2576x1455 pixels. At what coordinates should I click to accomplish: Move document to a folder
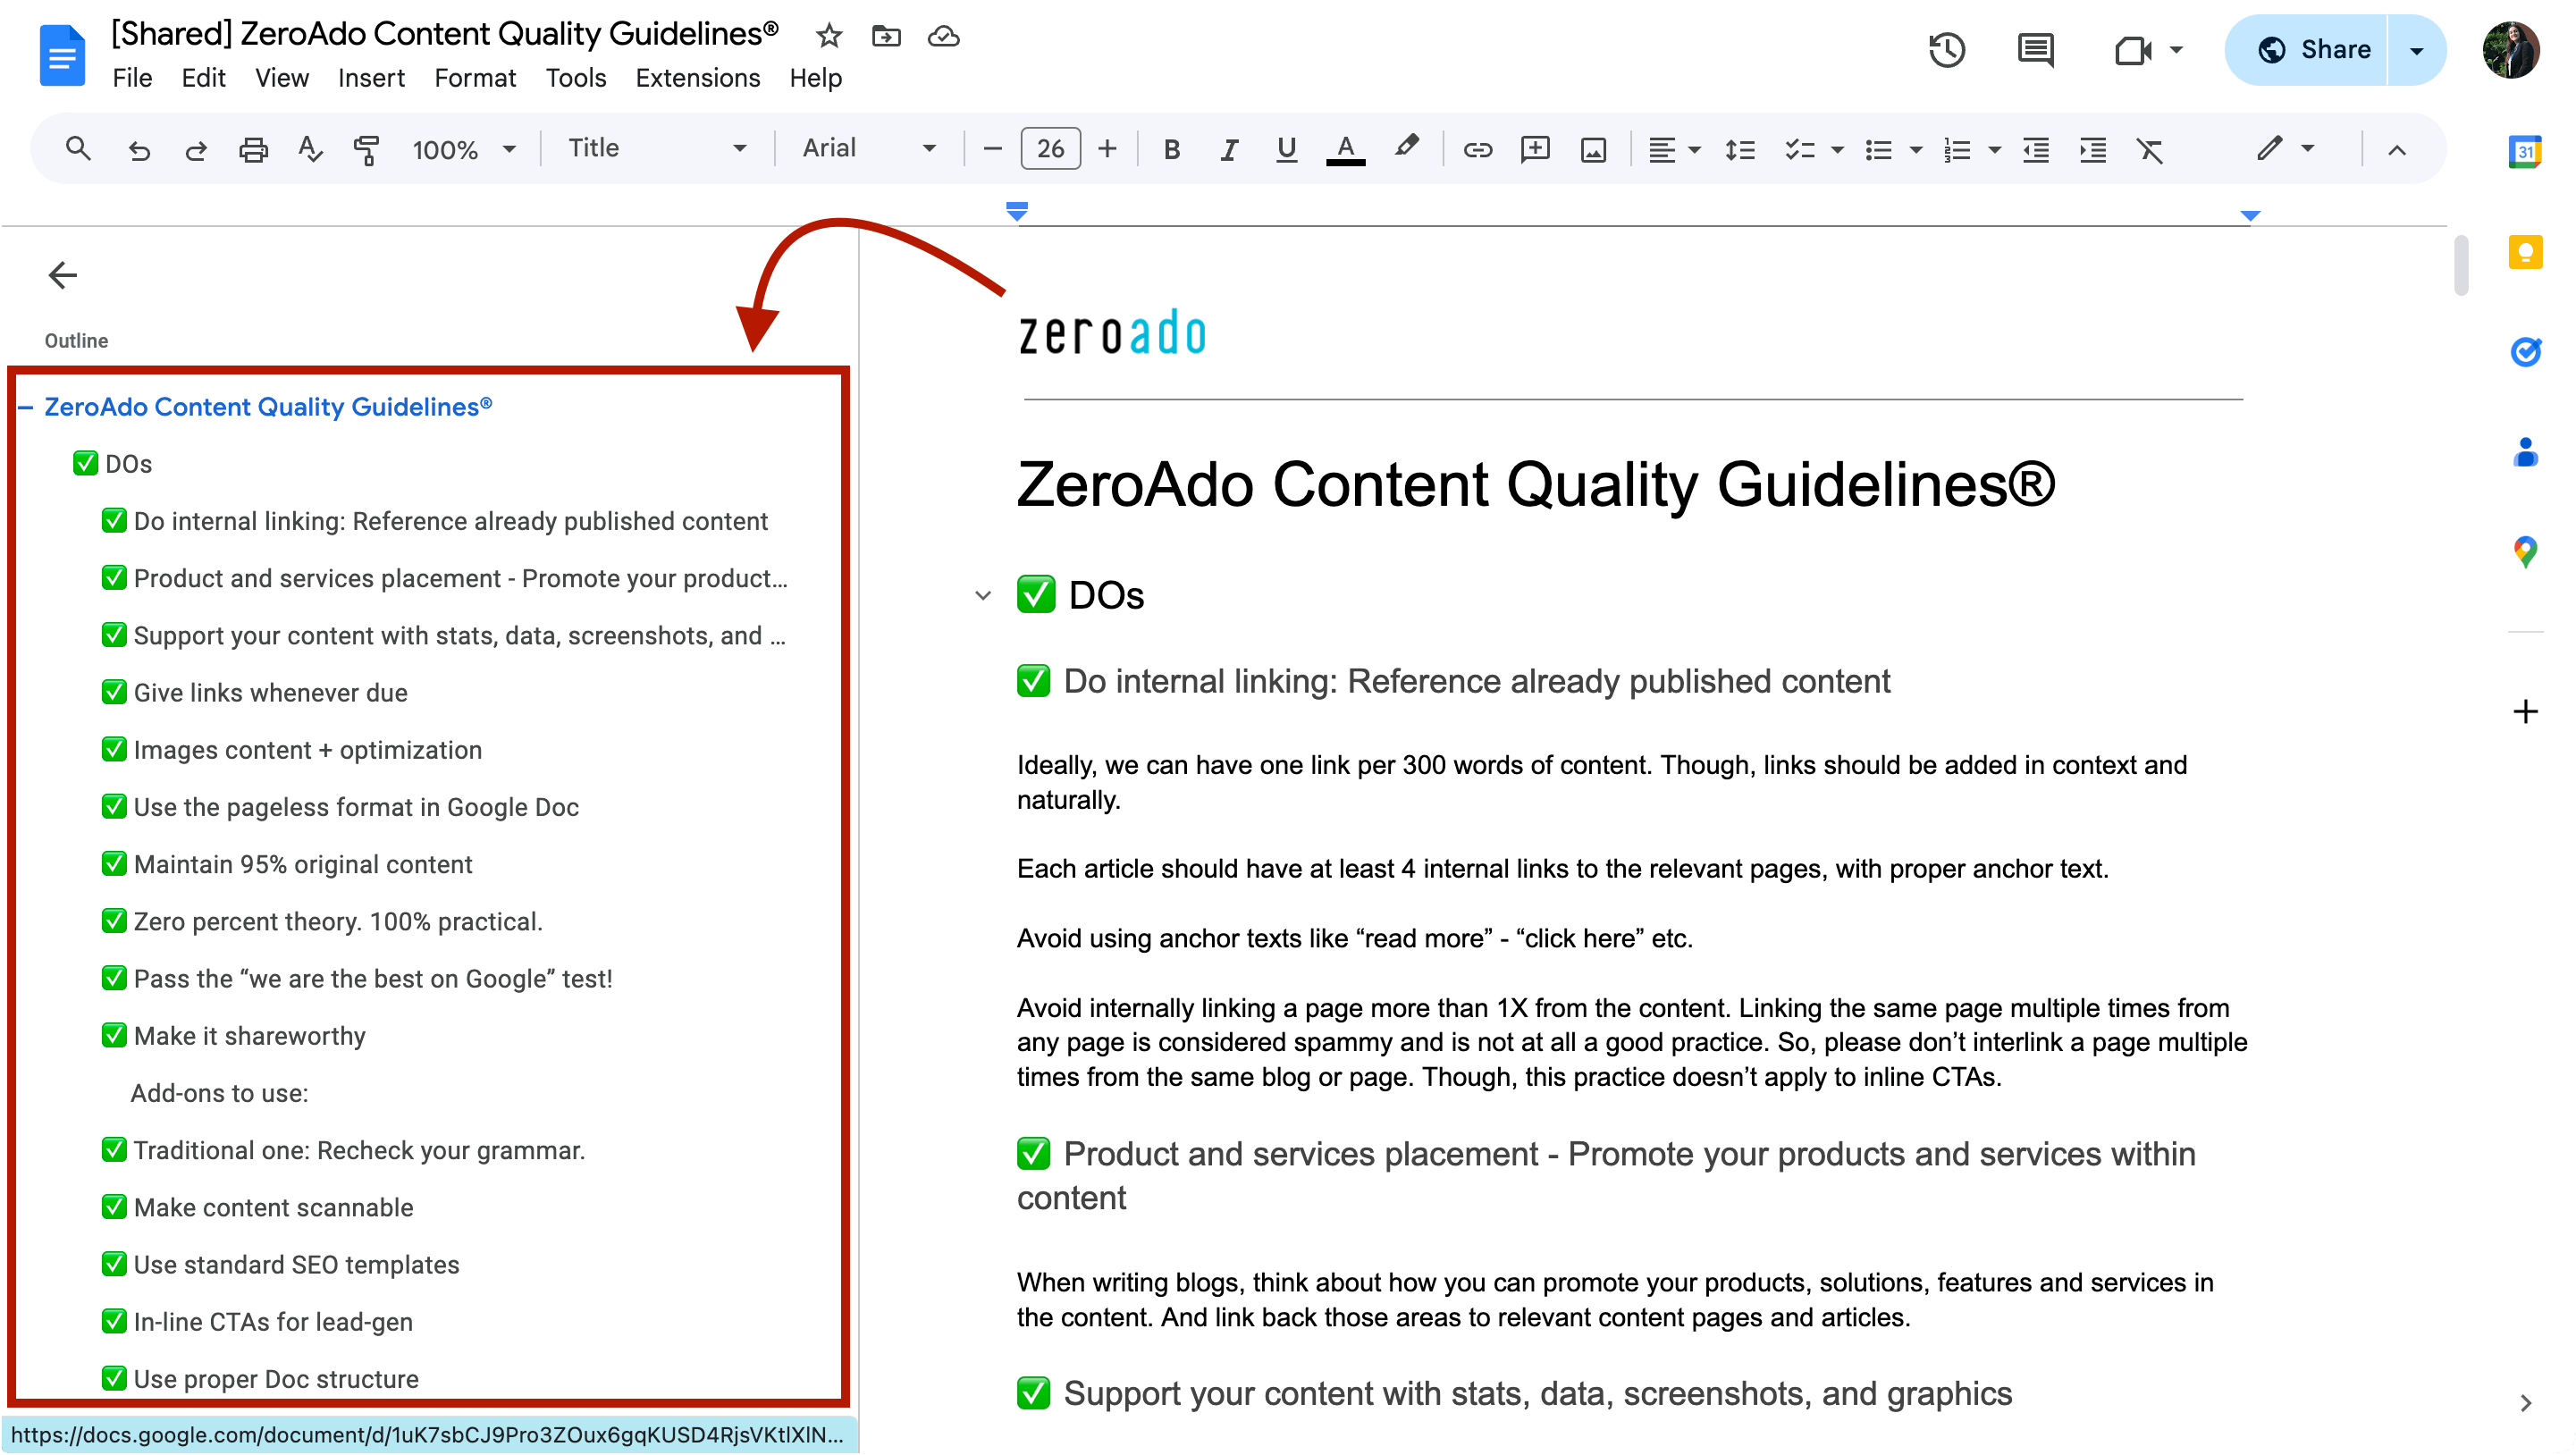(886, 37)
